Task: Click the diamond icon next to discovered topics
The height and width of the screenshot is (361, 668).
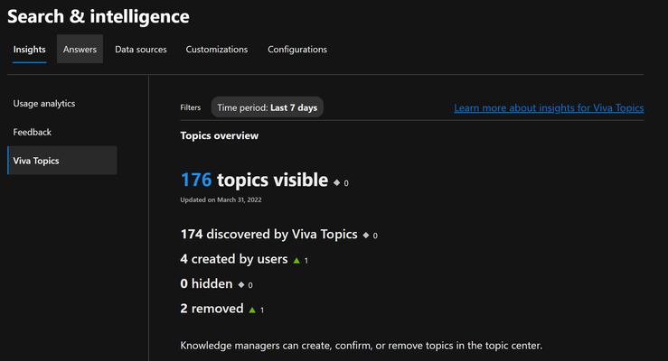Action: tap(365, 236)
